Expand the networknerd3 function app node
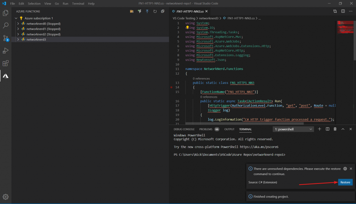The height and width of the screenshot is (204, 356). pyautogui.click(x=18, y=40)
